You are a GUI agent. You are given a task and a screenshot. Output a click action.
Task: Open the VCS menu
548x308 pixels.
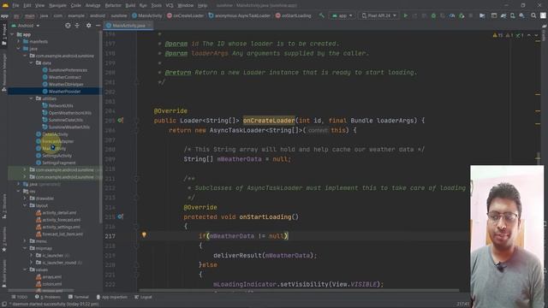tap(170, 6)
